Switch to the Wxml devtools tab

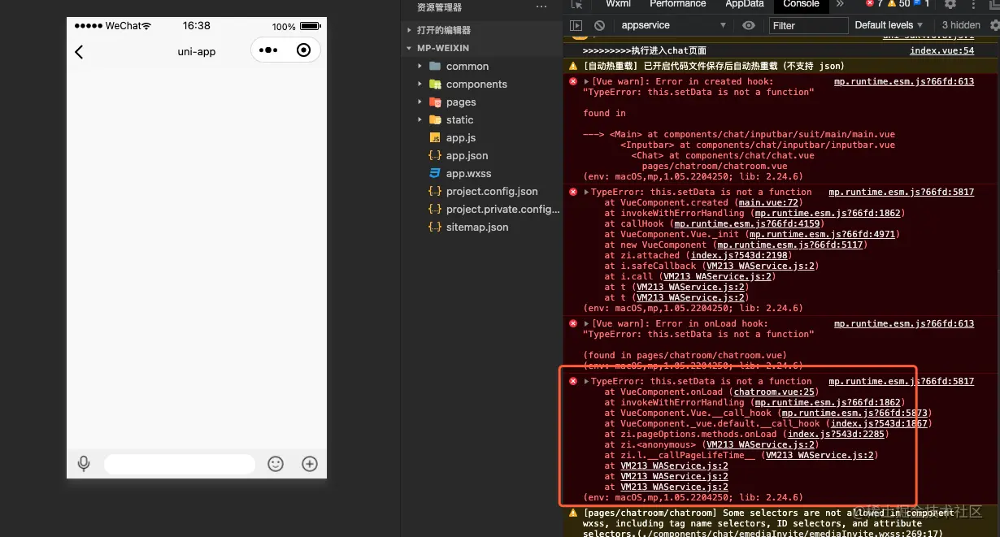coord(618,4)
